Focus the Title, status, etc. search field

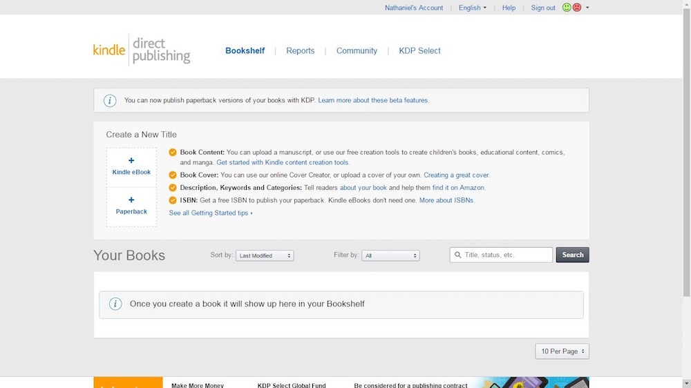pyautogui.click(x=501, y=255)
